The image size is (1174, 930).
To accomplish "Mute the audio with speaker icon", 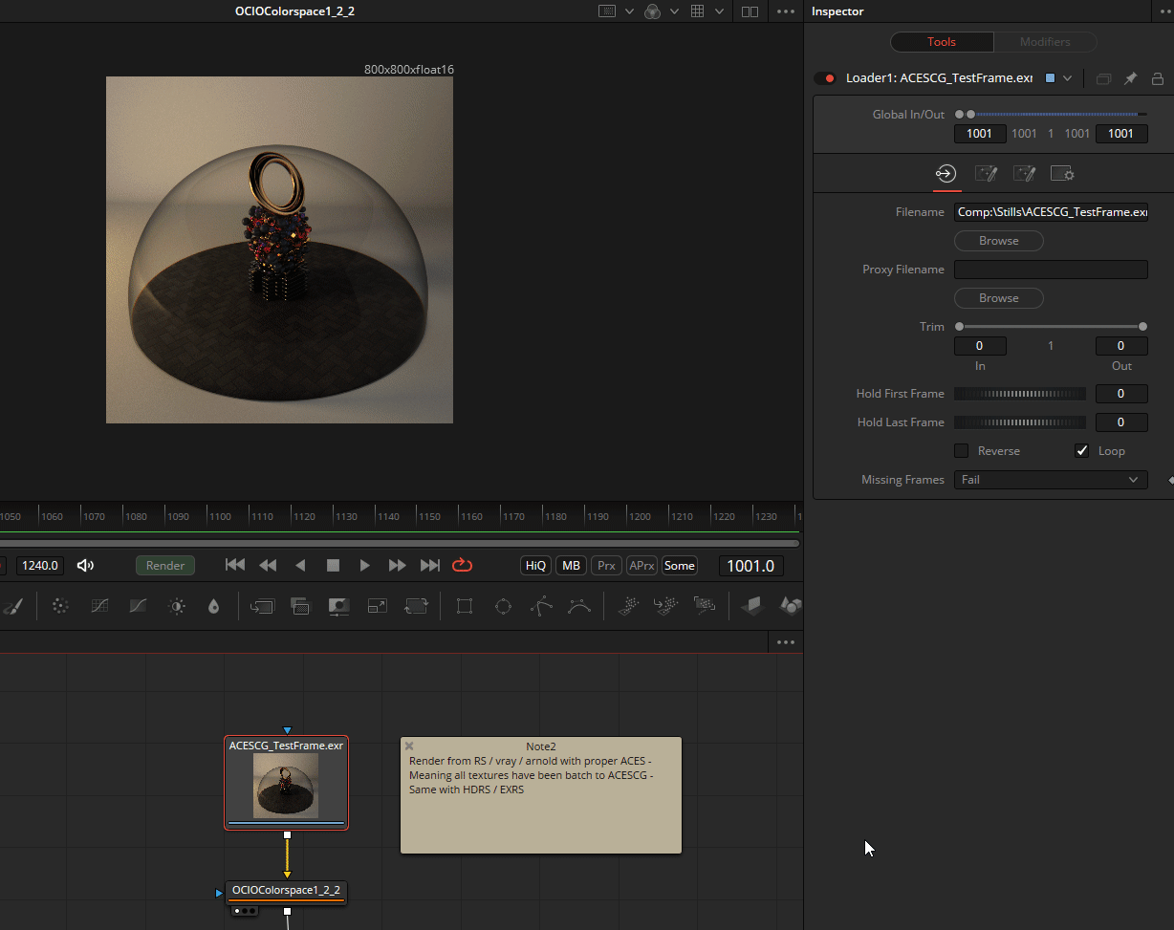I will point(85,565).
